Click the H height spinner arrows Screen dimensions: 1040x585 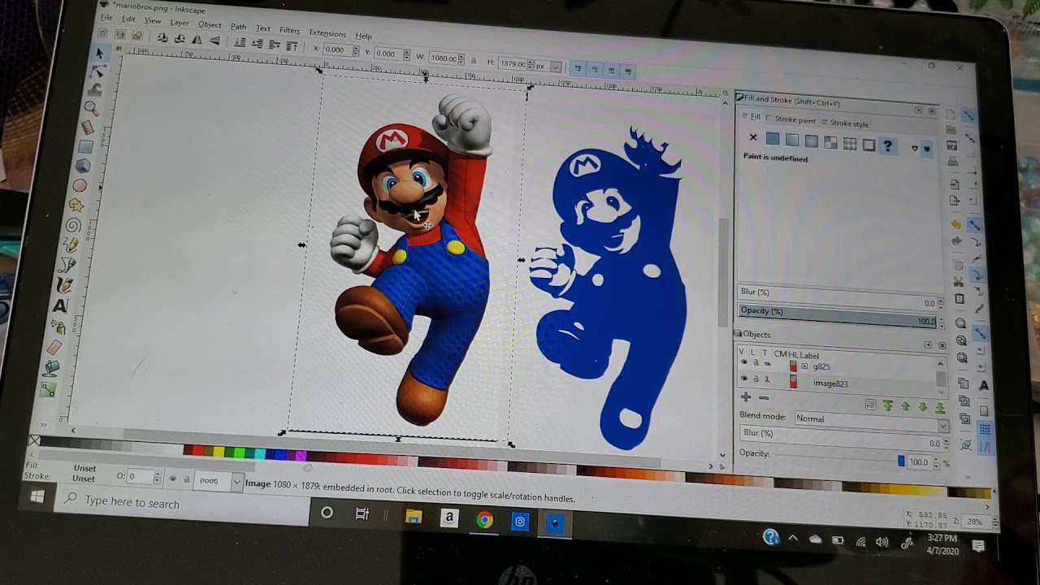532,65
